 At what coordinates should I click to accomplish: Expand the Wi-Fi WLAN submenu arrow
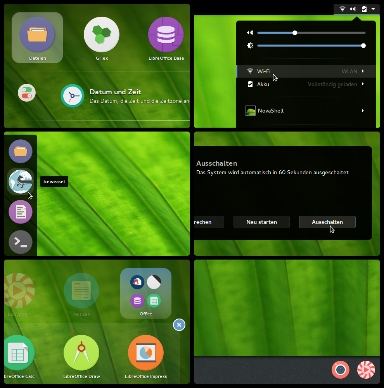(x=363, y=71)
